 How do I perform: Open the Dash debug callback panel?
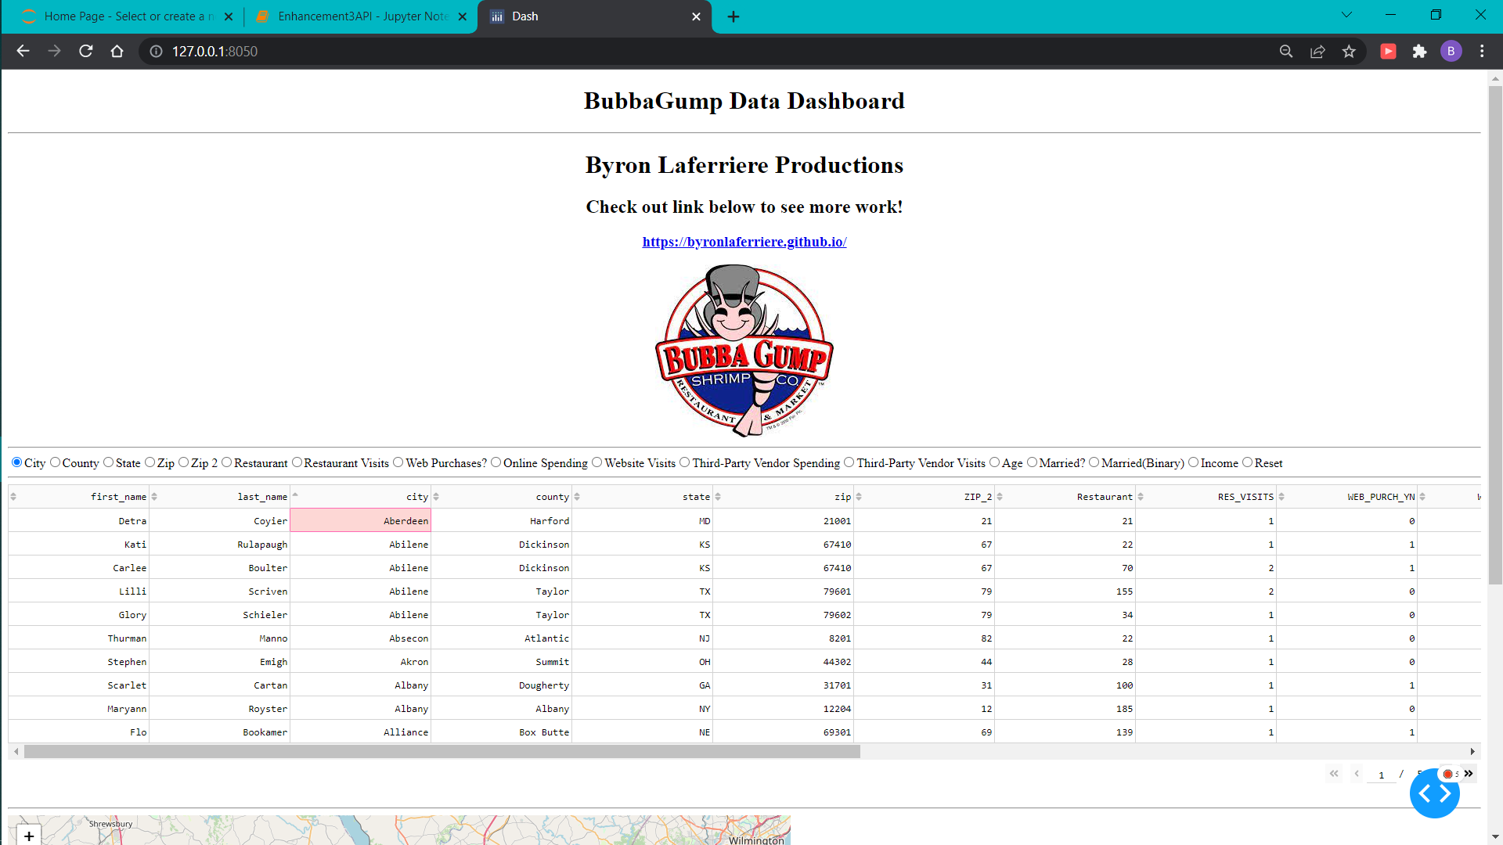tap(1435, 793)
